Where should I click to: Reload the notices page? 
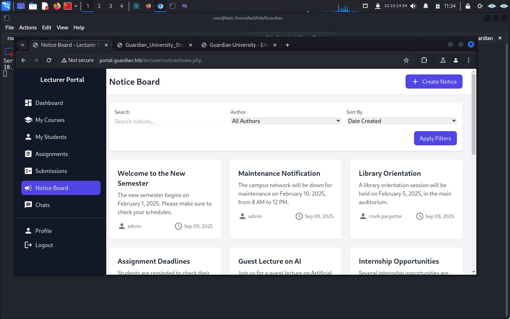[49, 60]
